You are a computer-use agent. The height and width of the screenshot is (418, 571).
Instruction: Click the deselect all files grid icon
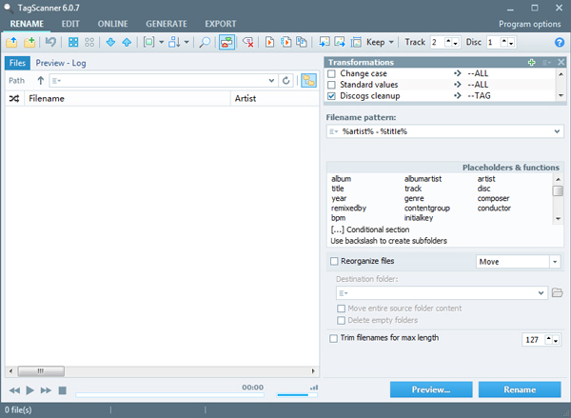pyautogui.click(x=89, y=42)
